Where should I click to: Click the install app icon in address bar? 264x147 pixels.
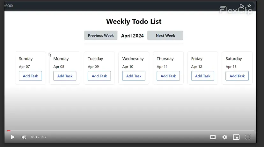[x=242, y=6]
